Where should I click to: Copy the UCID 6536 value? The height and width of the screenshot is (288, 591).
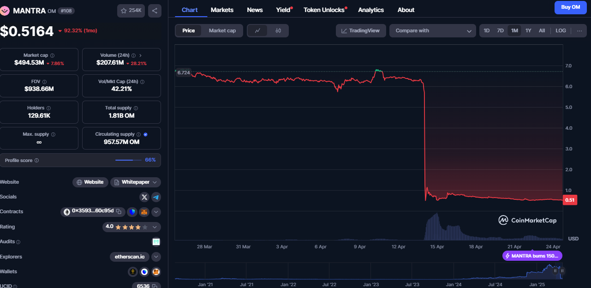[155, 286]
